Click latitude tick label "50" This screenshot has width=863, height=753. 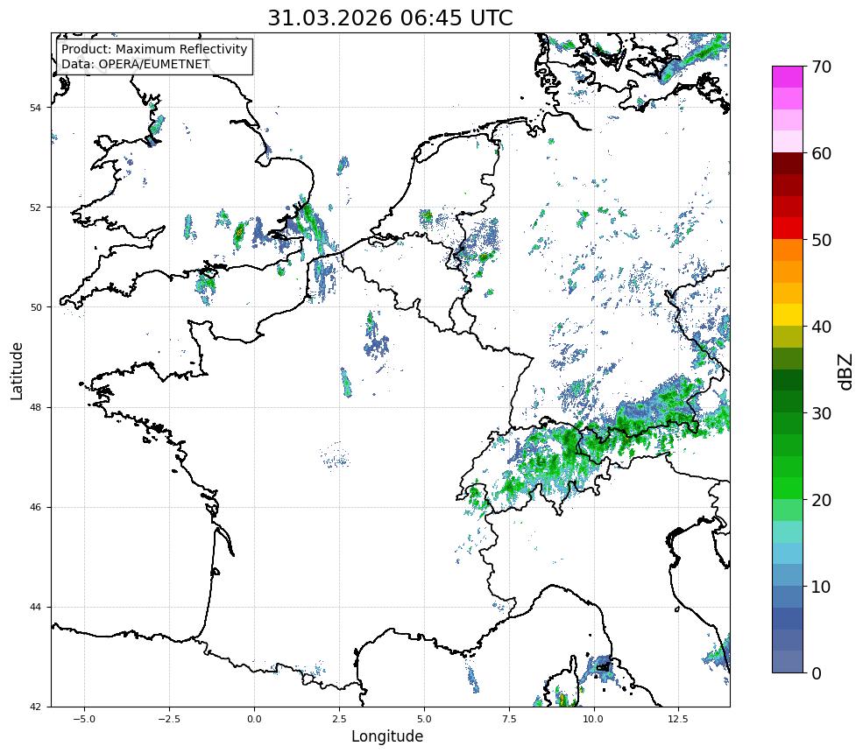click(35, 307)
